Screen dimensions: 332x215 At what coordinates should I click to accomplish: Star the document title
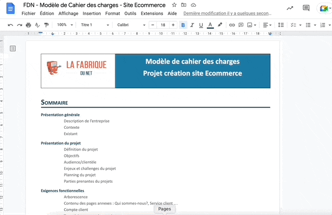click(x=174, y=5)
